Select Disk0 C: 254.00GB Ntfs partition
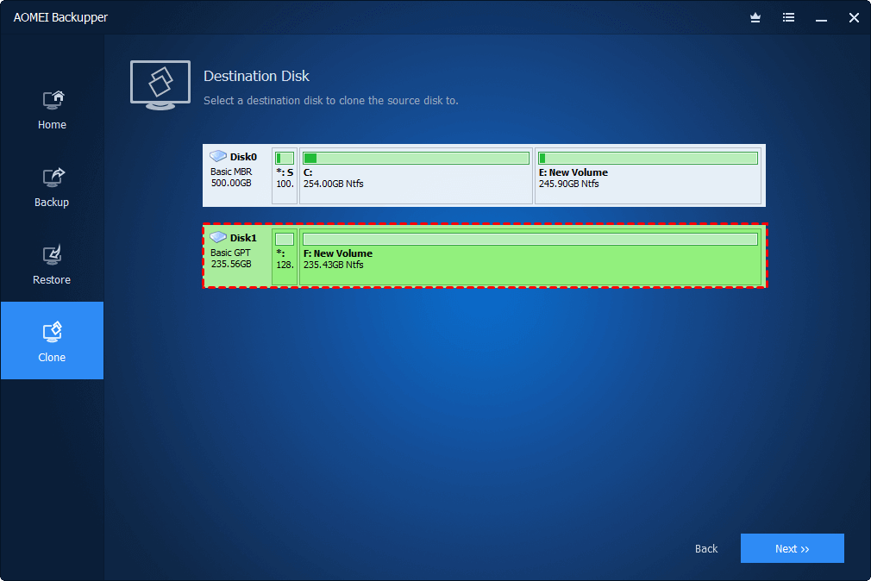This screenshot has width=871, height=581. click(x=416, y=176)
